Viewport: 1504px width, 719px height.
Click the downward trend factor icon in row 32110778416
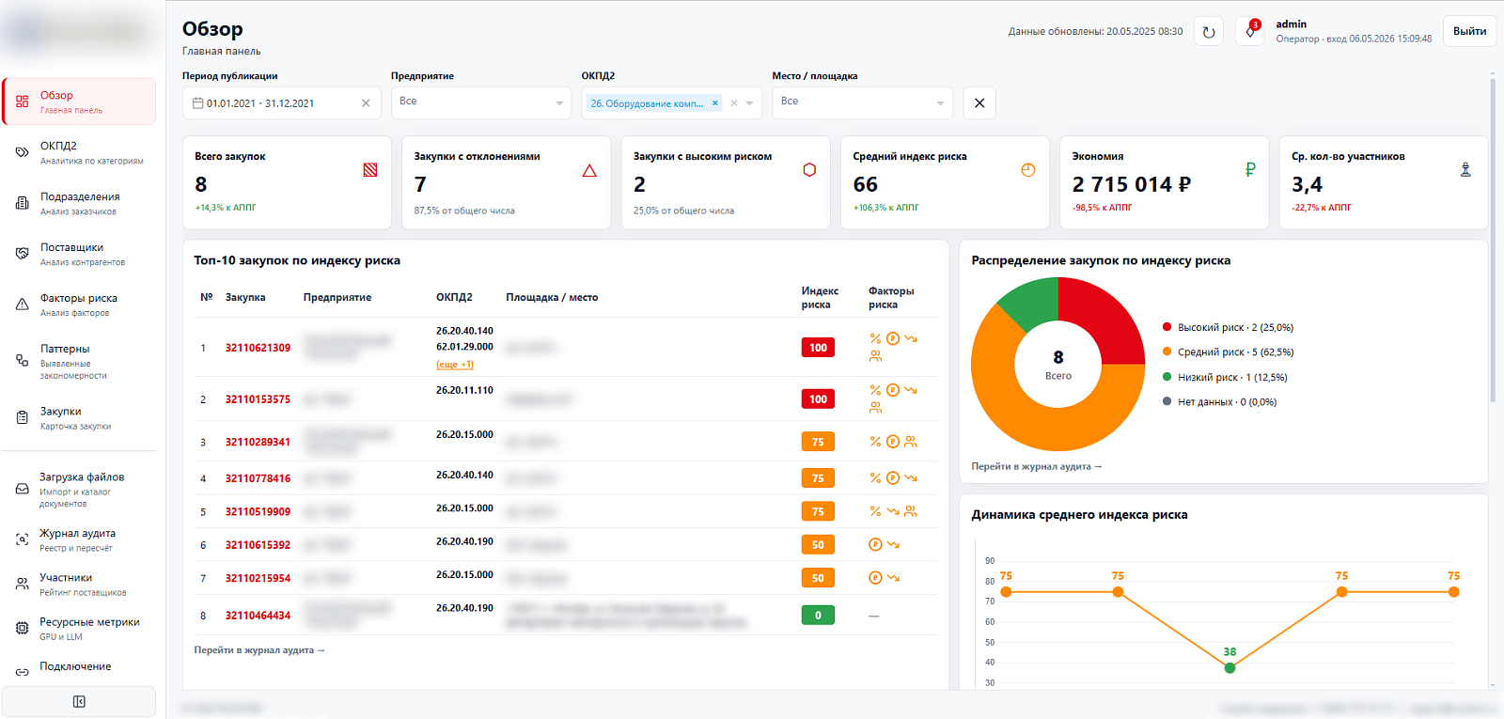point(911,478)
